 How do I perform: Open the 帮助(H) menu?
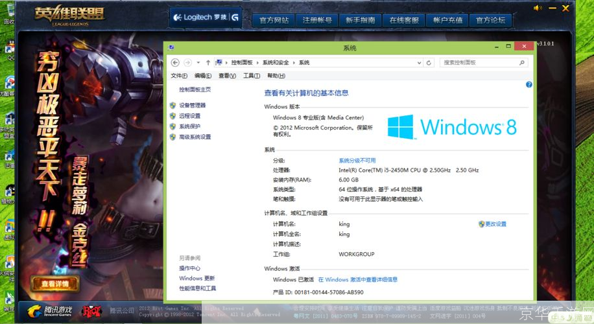coord(276,76)
